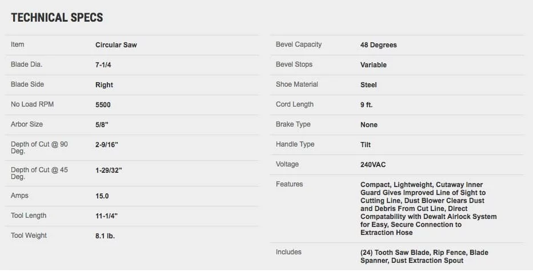This screenshot has height=276, width=533.
Task: Click the Shoe Material Steel value
Action: [368, 85]
